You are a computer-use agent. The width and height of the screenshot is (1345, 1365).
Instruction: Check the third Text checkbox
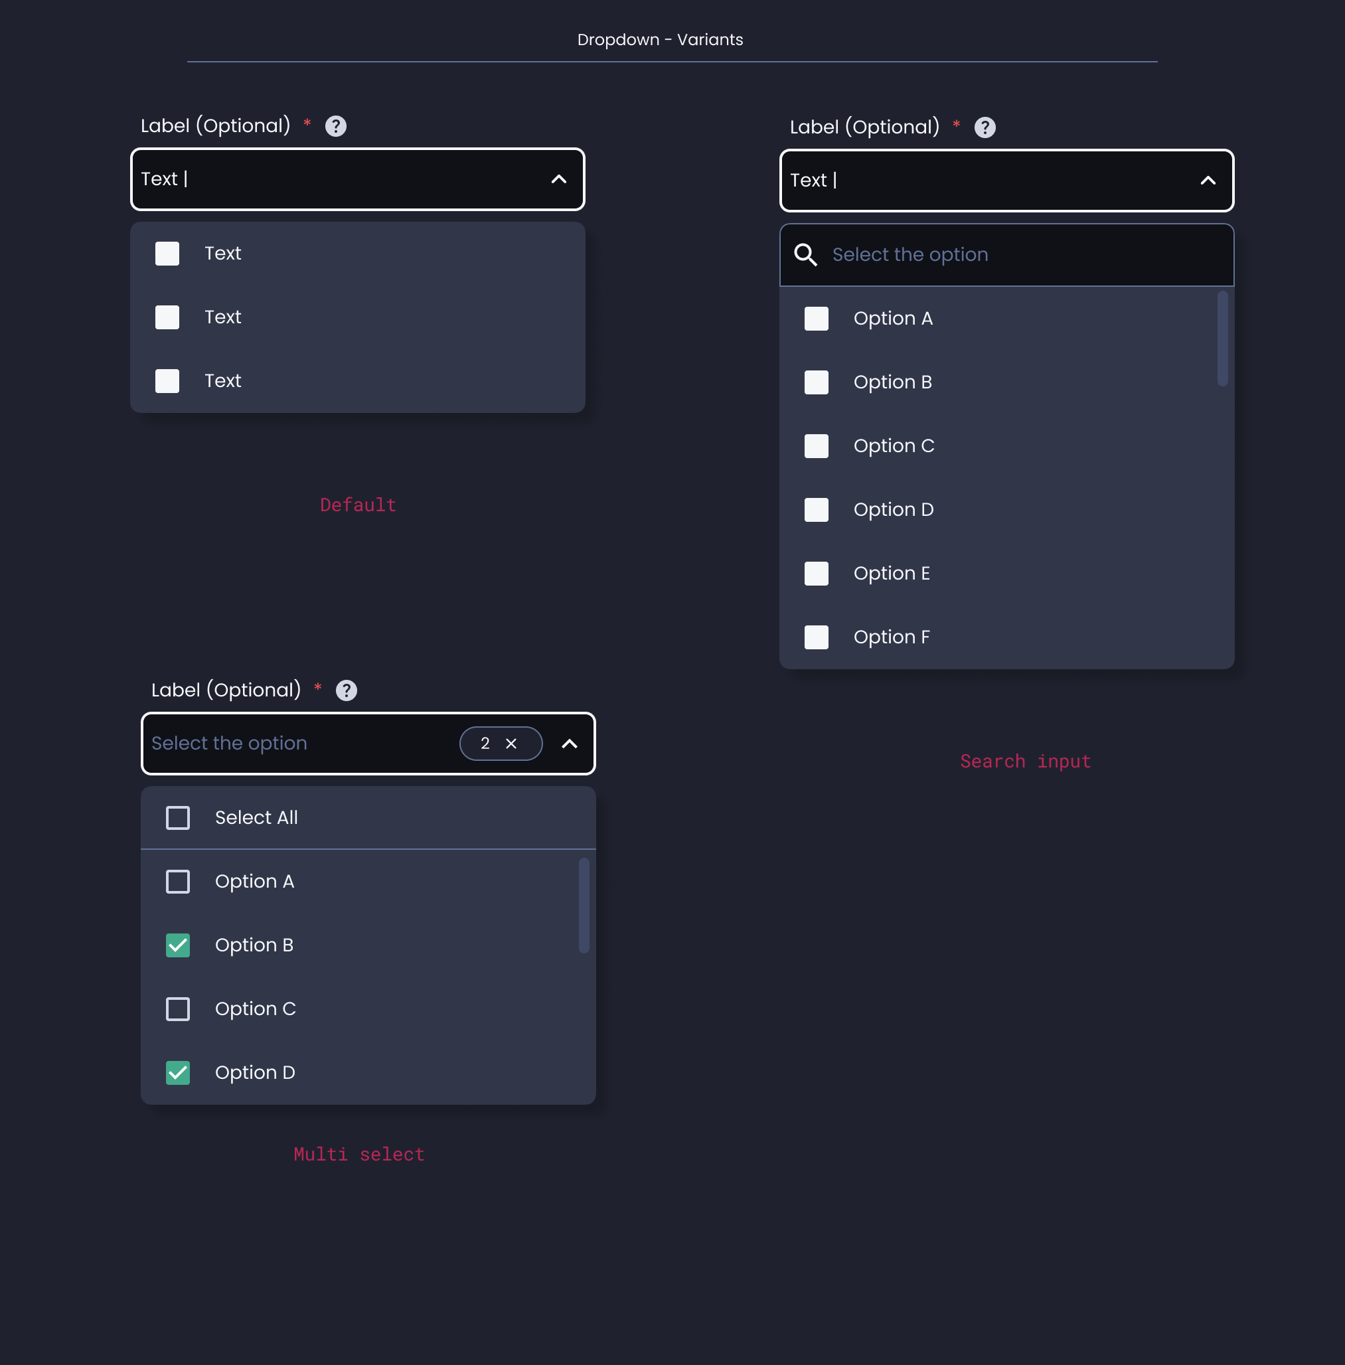tap(167, 381)
